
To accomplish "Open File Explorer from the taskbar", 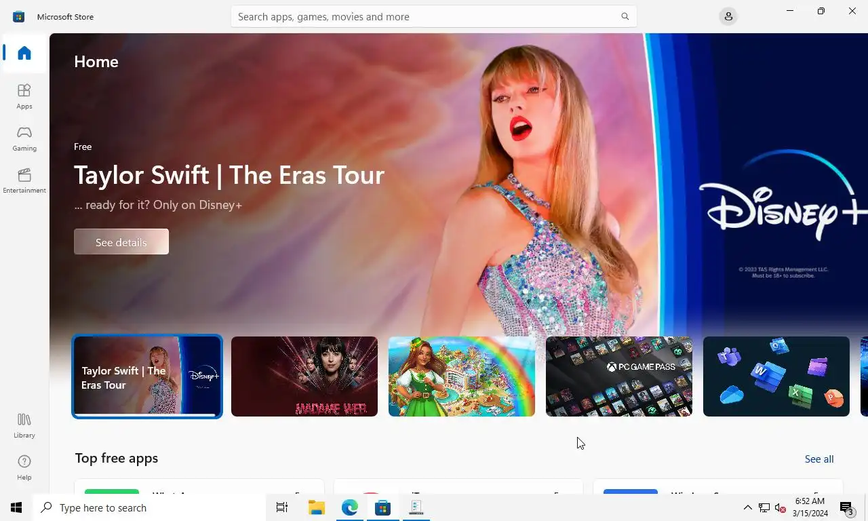I will (x=316, y=507).
